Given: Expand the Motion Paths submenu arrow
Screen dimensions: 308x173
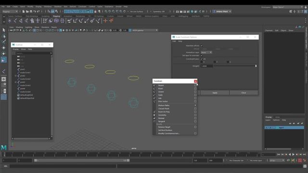Looking at the screenshot, I should (195, 105).
